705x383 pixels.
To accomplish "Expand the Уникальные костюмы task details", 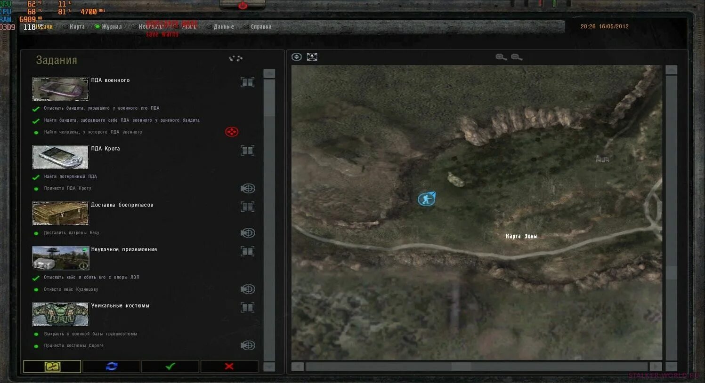I will tap(247, 308).
